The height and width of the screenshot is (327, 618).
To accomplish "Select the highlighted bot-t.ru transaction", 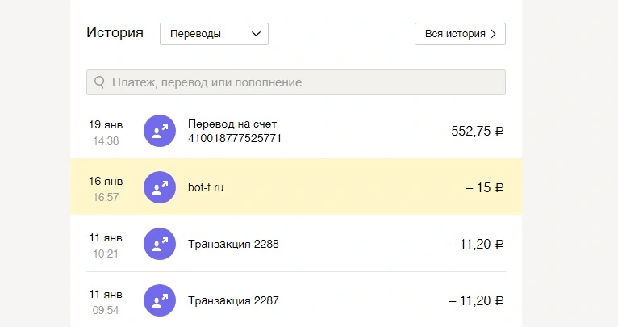I will (296, 187).
